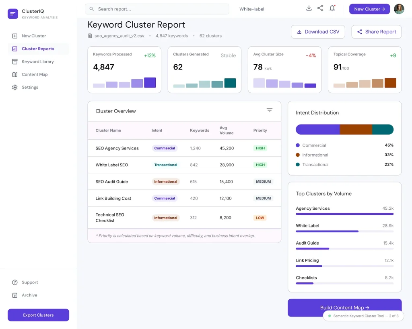This screenshot has height=329, width=412.
Task: Click the ClusterIQ logo icon
Action: 13,14
